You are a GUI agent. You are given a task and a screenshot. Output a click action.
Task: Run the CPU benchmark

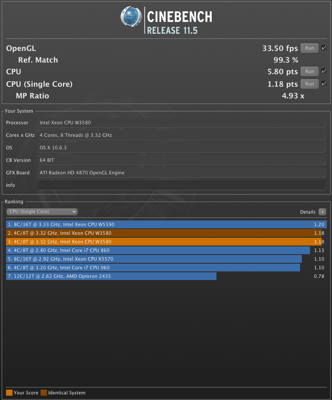[x=310, y=72]
